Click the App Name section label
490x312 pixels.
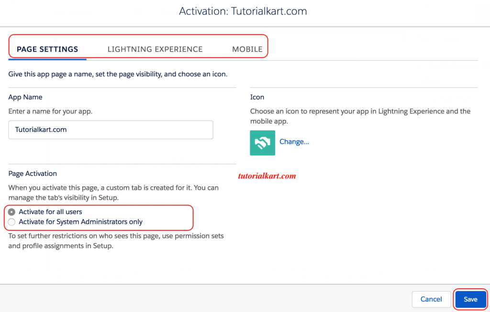(25, 97)
